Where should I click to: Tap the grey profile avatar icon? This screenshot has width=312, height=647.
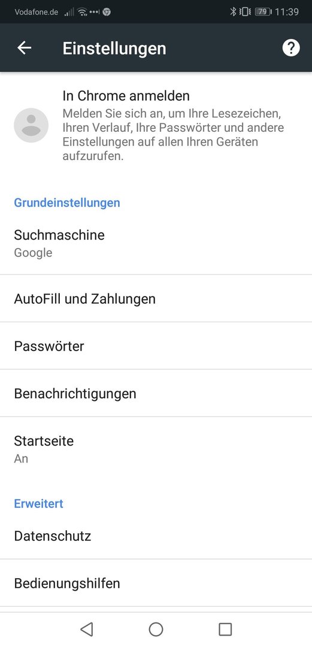31,125
